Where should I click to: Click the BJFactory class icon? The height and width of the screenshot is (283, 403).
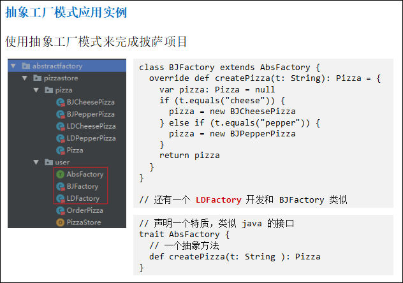61,187
